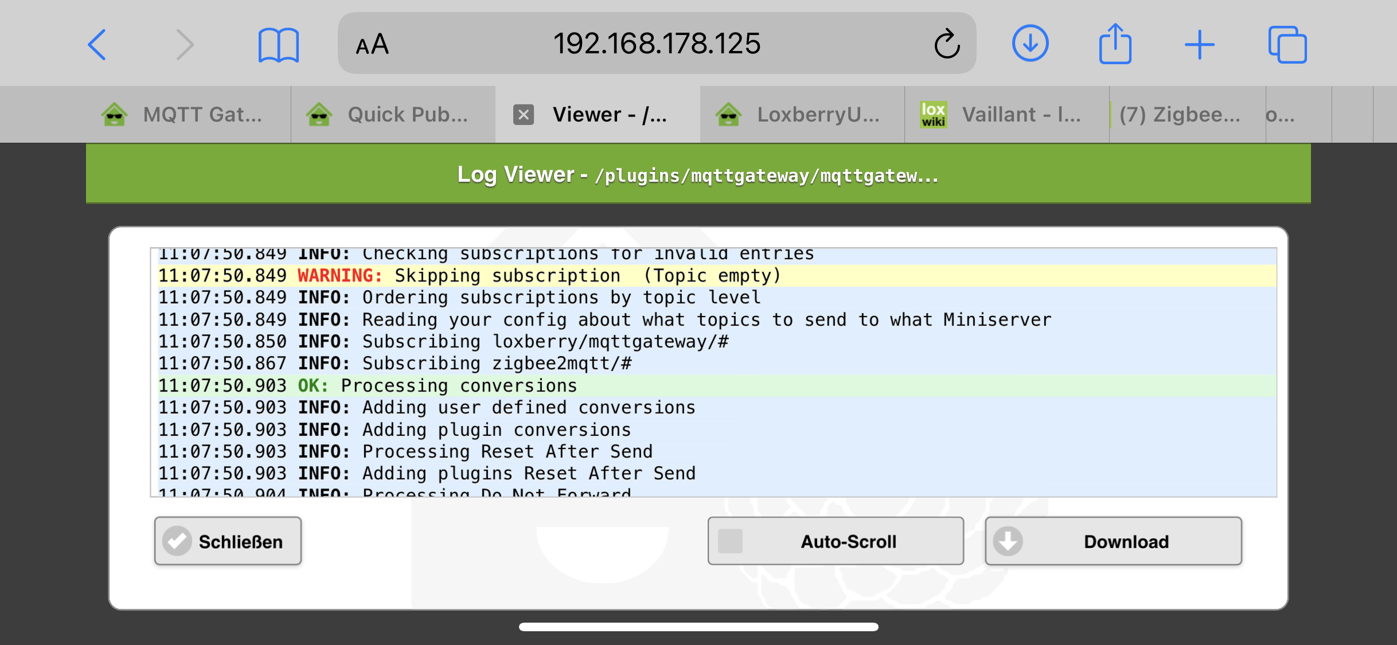Reload the page with the refresh icon

[x=946, y=45]
